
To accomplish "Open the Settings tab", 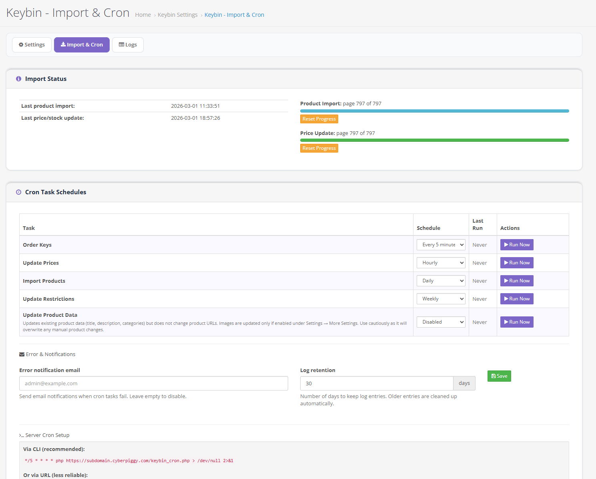I will (x=32, y=45).
